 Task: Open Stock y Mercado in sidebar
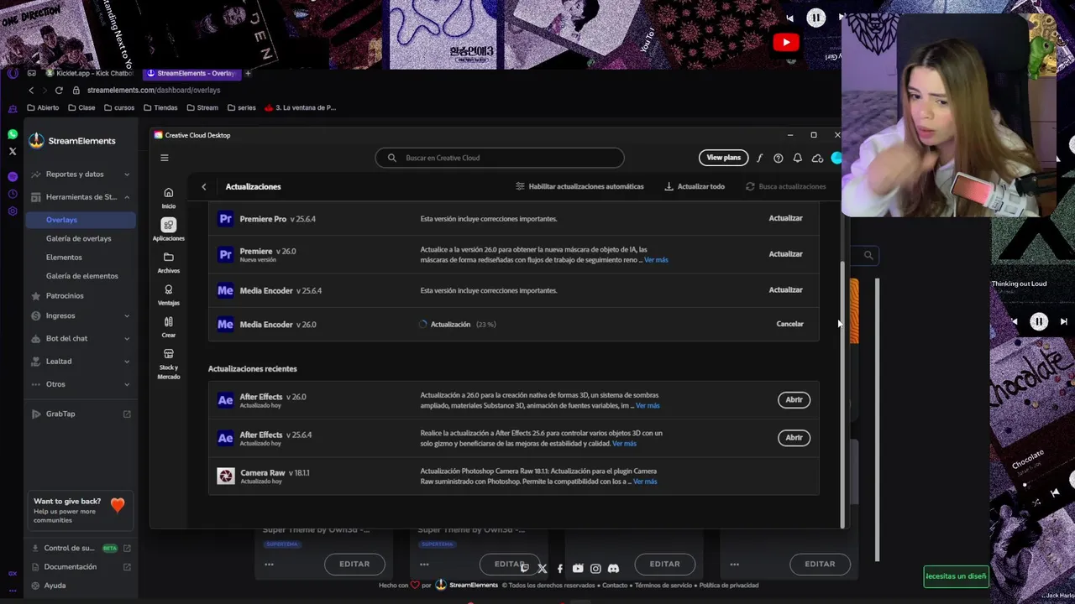[x=169, y=363]
